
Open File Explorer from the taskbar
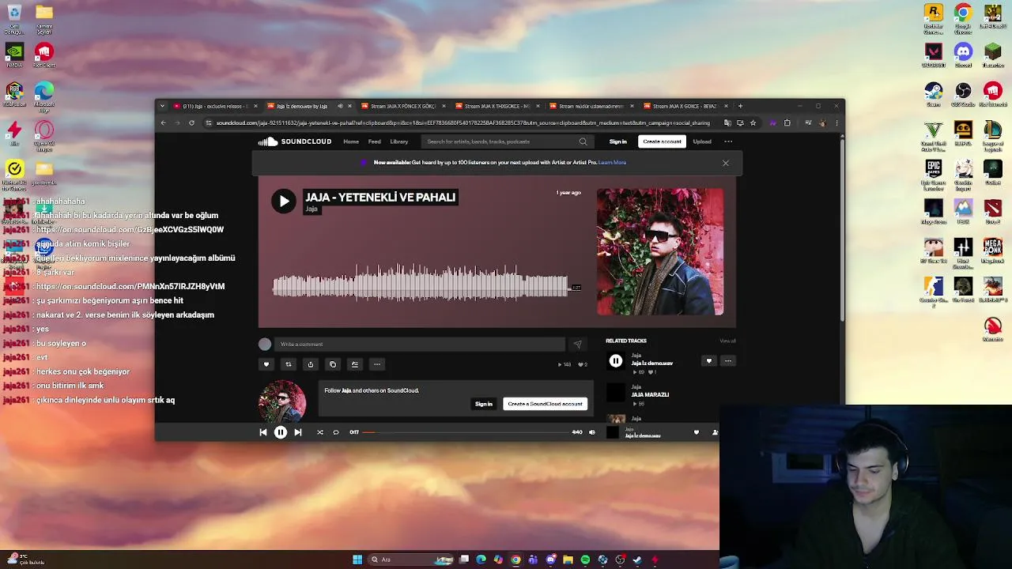(568, 560)
